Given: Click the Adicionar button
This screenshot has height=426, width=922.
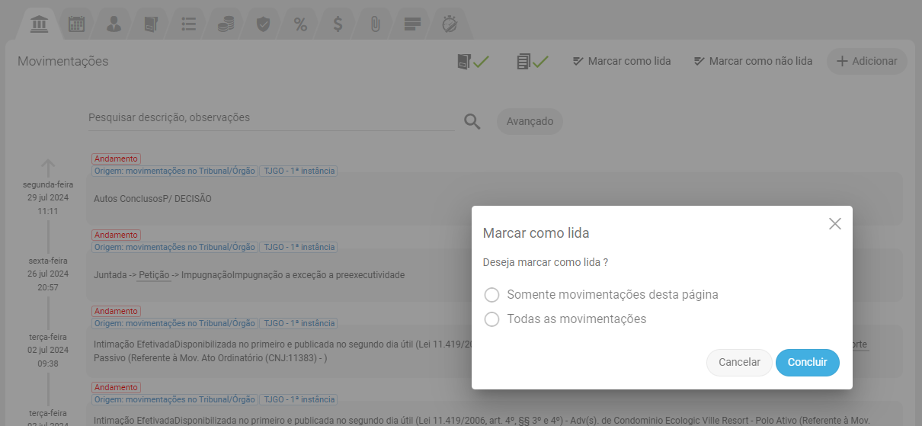Looking at the screenshot, I should [x=866, y=61].
